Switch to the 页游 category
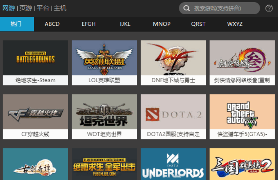 coord(26,8)
